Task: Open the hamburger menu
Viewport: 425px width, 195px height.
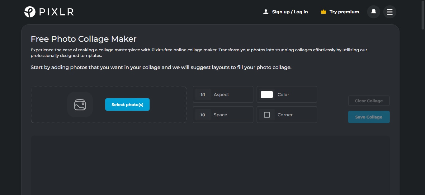Action: coord(390,12)
